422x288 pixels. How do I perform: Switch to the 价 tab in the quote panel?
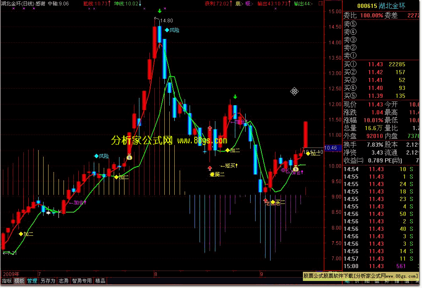[357, 281]
